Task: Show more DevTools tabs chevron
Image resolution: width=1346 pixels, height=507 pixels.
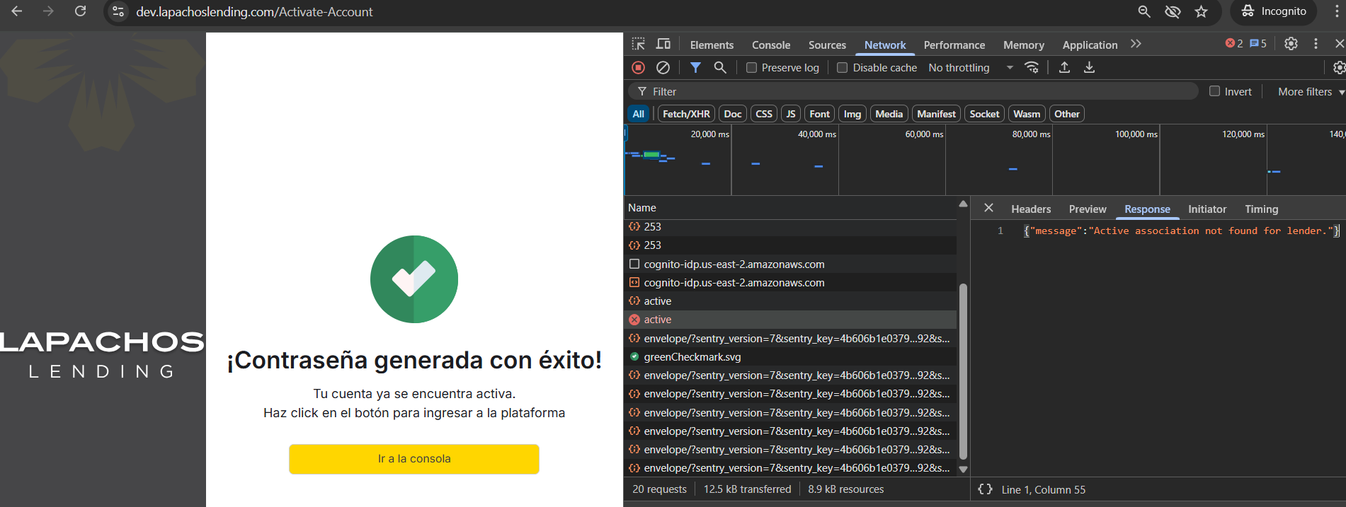Action: point(1136,44)
